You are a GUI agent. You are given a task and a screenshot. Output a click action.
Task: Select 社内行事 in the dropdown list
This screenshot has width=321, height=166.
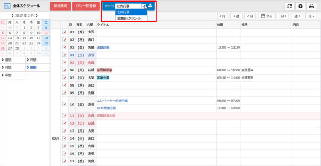click(x=131, y=12)
